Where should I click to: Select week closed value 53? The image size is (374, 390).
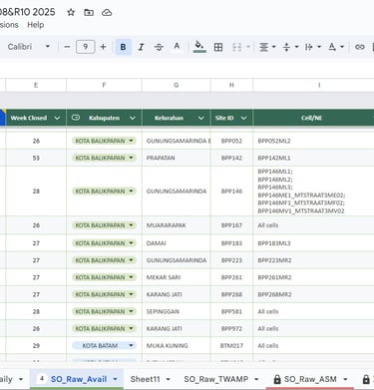coord(36,158)
